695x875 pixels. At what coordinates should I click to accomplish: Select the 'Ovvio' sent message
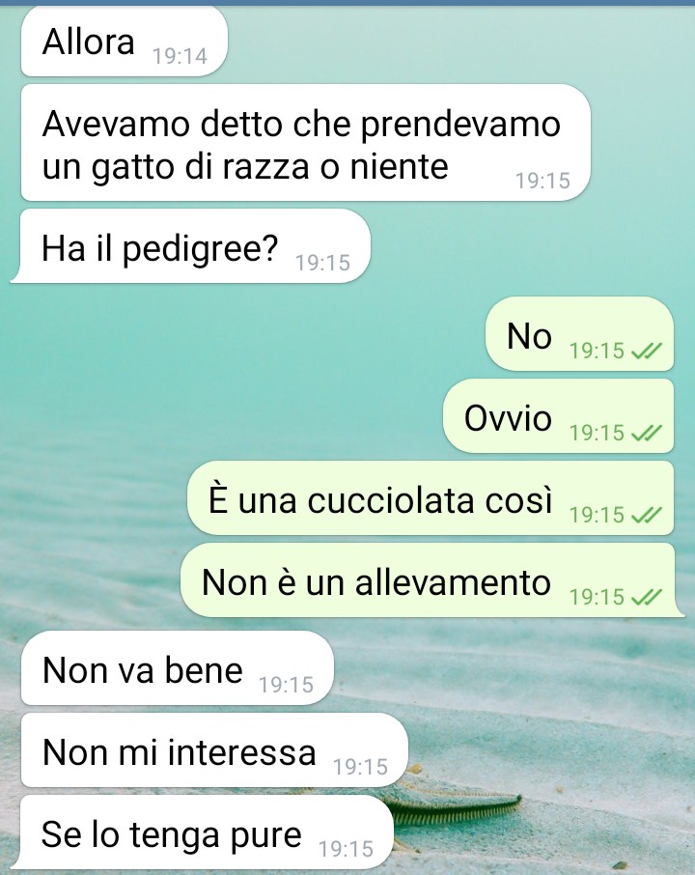[558, 415]
